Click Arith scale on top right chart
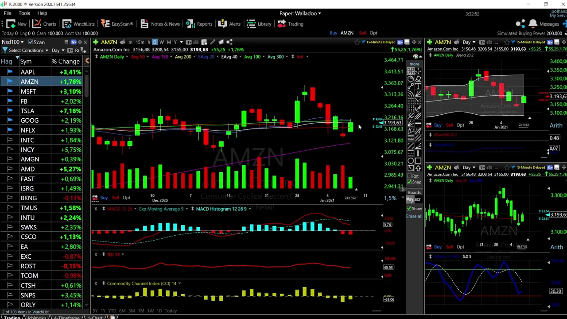567x319 pixels. pyautogui.click(x=556, y=126)
